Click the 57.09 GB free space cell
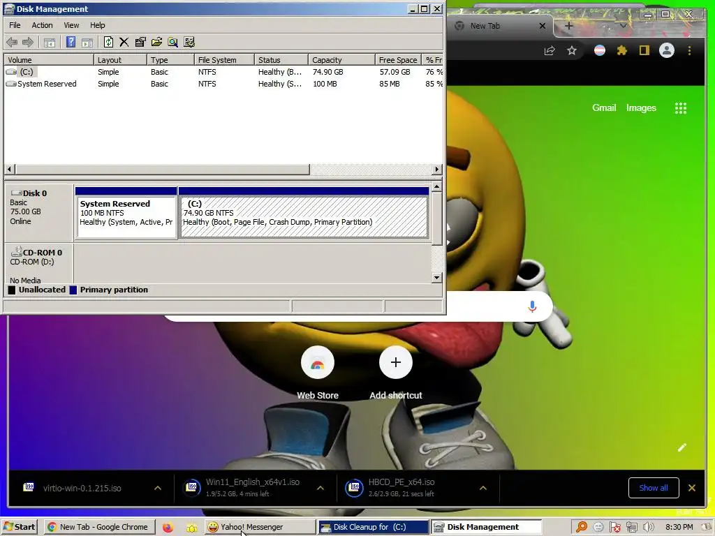Screen dimensions: 715x536 pyautogui.click(x=395, y=72)
